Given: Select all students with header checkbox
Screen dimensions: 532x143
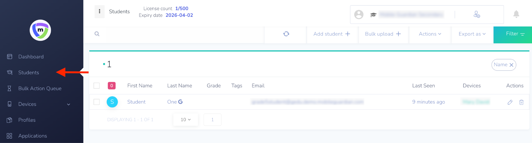Looking at the screenshot, I should [97, 86].
